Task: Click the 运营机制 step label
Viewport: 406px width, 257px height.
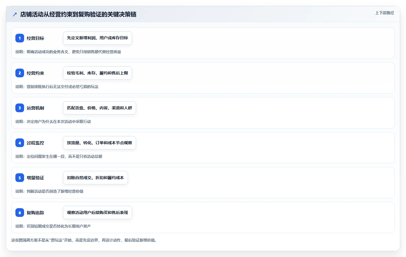Action: tap(35, 108)
